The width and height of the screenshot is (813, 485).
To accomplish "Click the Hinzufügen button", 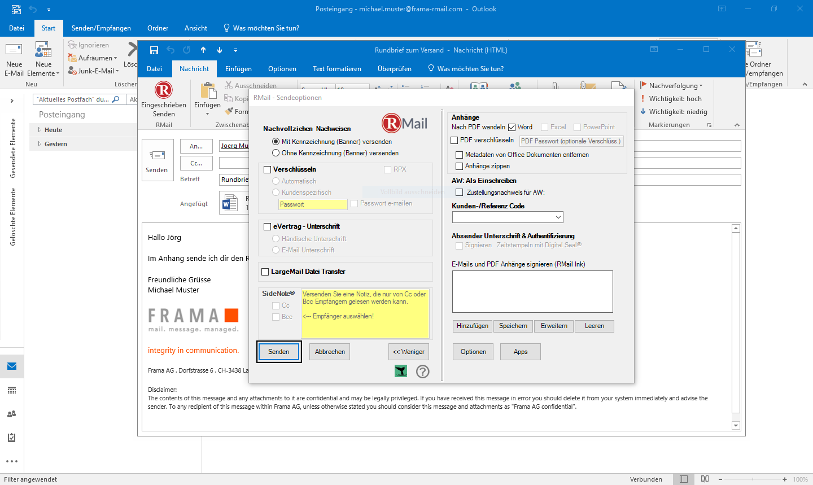I will coord(473,326).
